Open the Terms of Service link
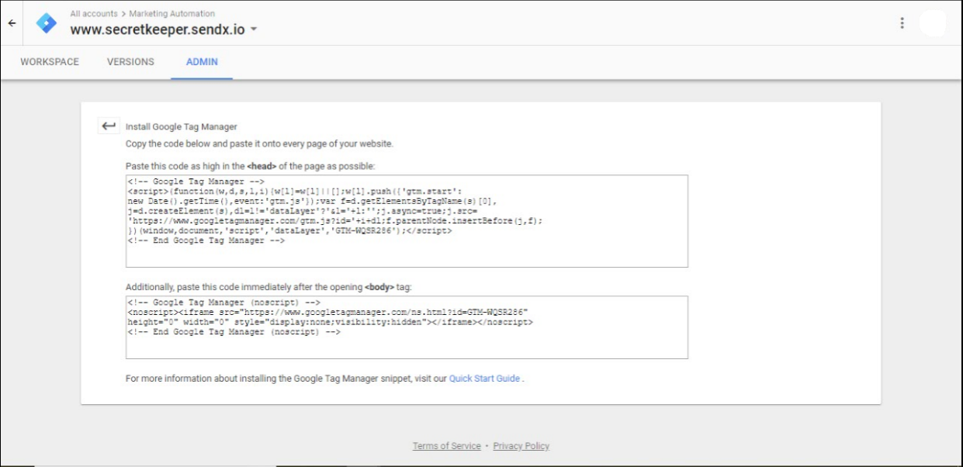Screen dimensions: 963x467 tap(446, 446)
